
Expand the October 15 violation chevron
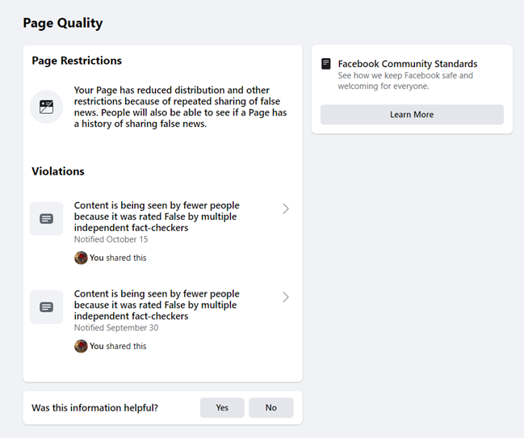[x=285, y=208]
